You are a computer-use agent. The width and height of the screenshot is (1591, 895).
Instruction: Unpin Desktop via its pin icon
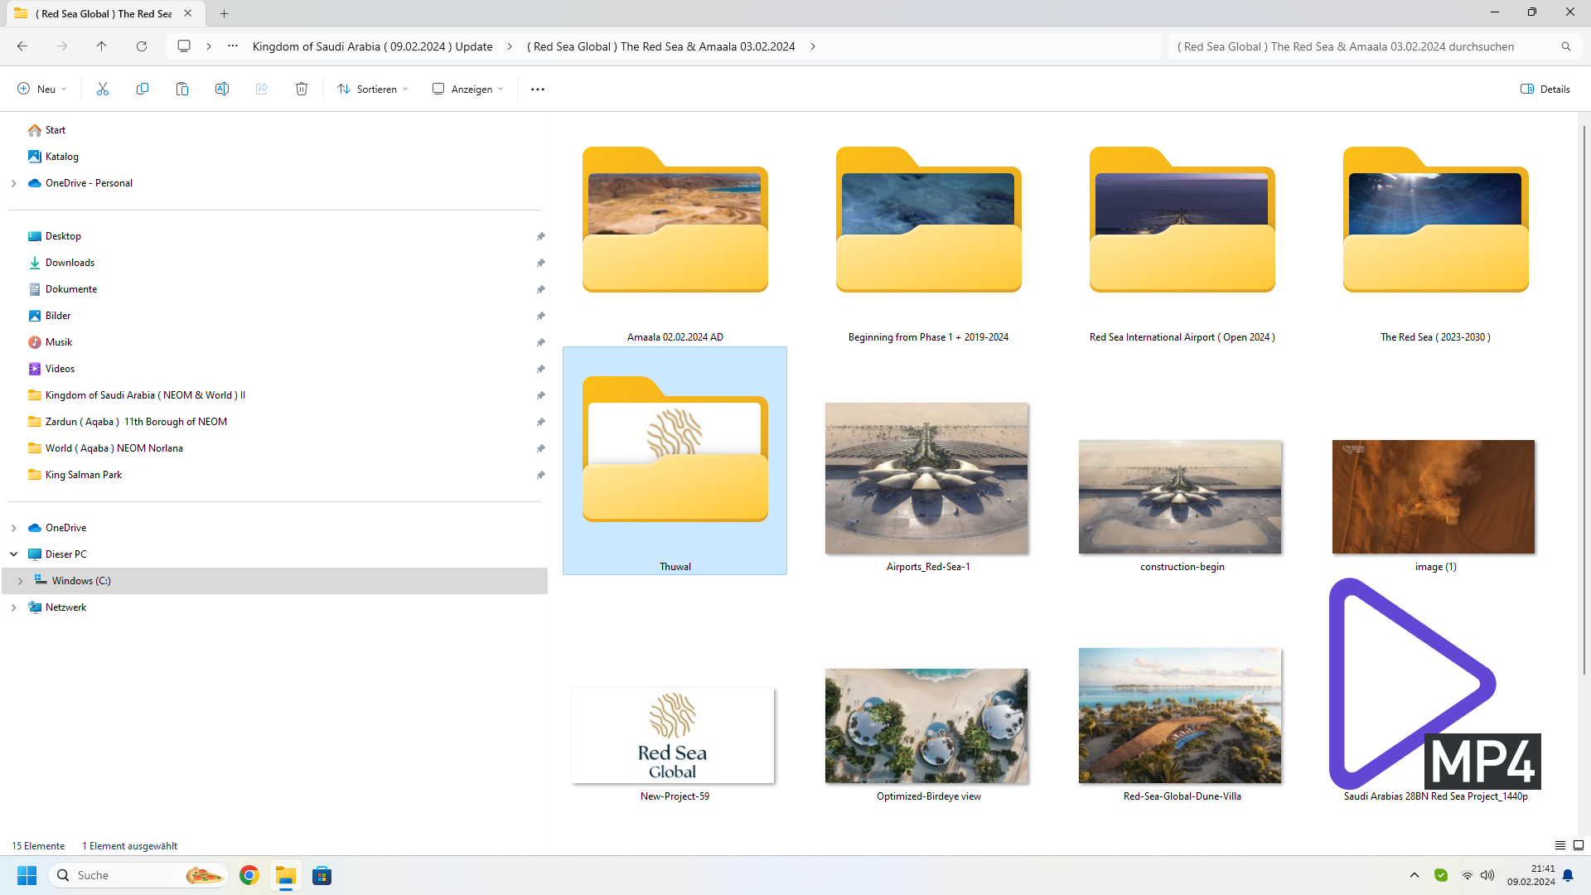[540, 236]
